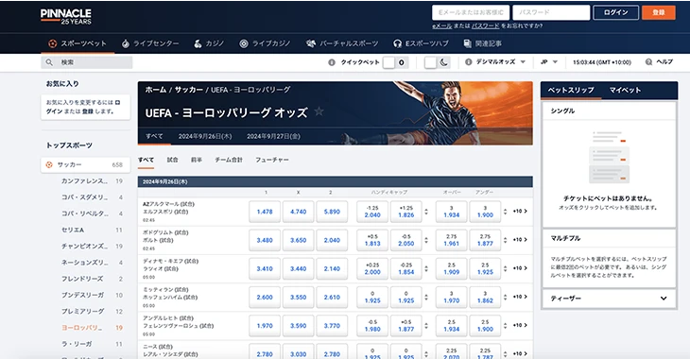Open スポーツベット sports betting tab
690x359 pixels.
pos(78,43)
